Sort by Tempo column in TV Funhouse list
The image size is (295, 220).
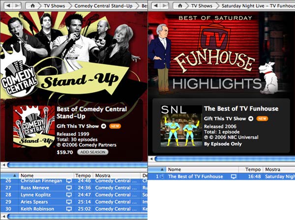[251, 169]
